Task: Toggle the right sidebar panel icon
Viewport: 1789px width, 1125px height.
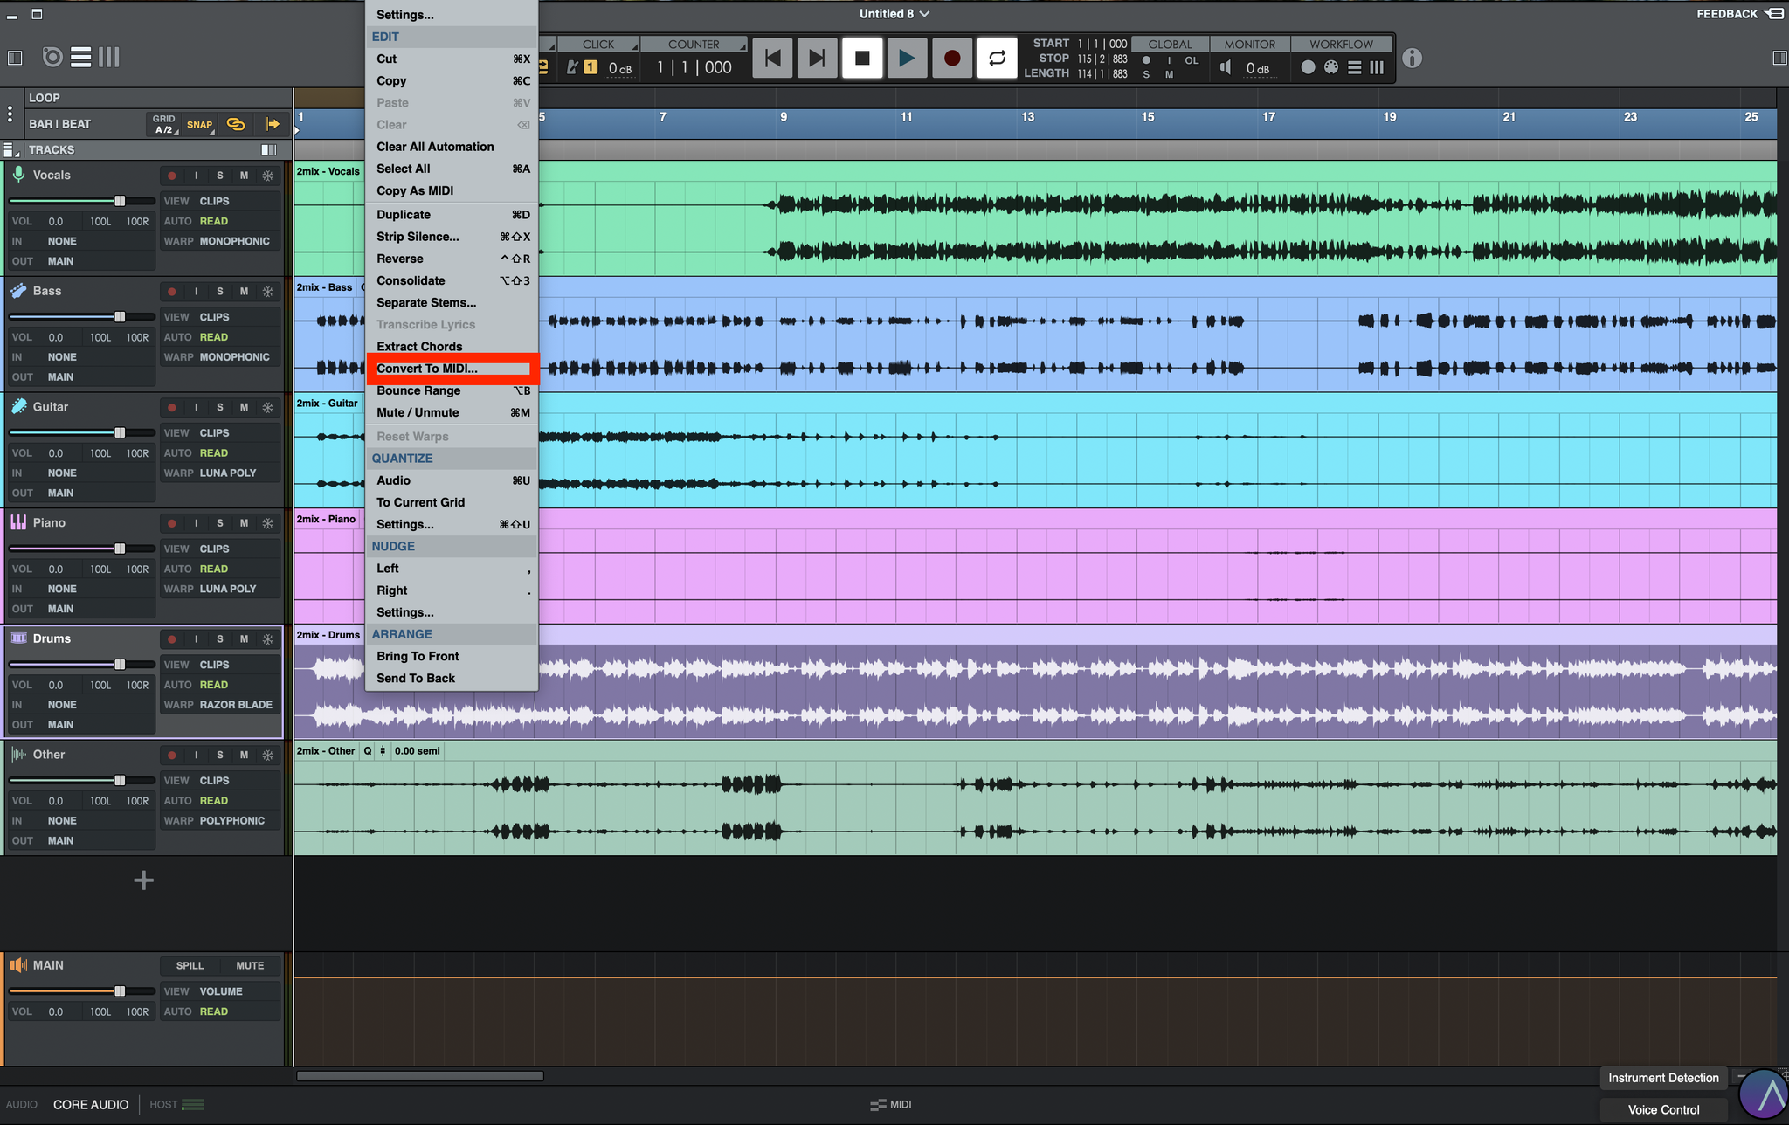Action: point(1779,58)
